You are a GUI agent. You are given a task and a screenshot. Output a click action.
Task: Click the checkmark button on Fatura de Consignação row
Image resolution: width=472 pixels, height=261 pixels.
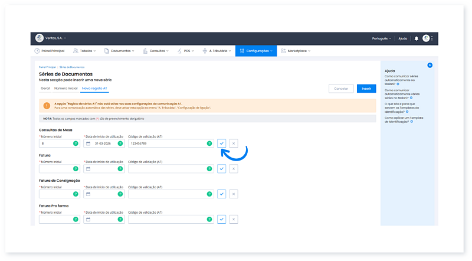click(x=221, y=194)
